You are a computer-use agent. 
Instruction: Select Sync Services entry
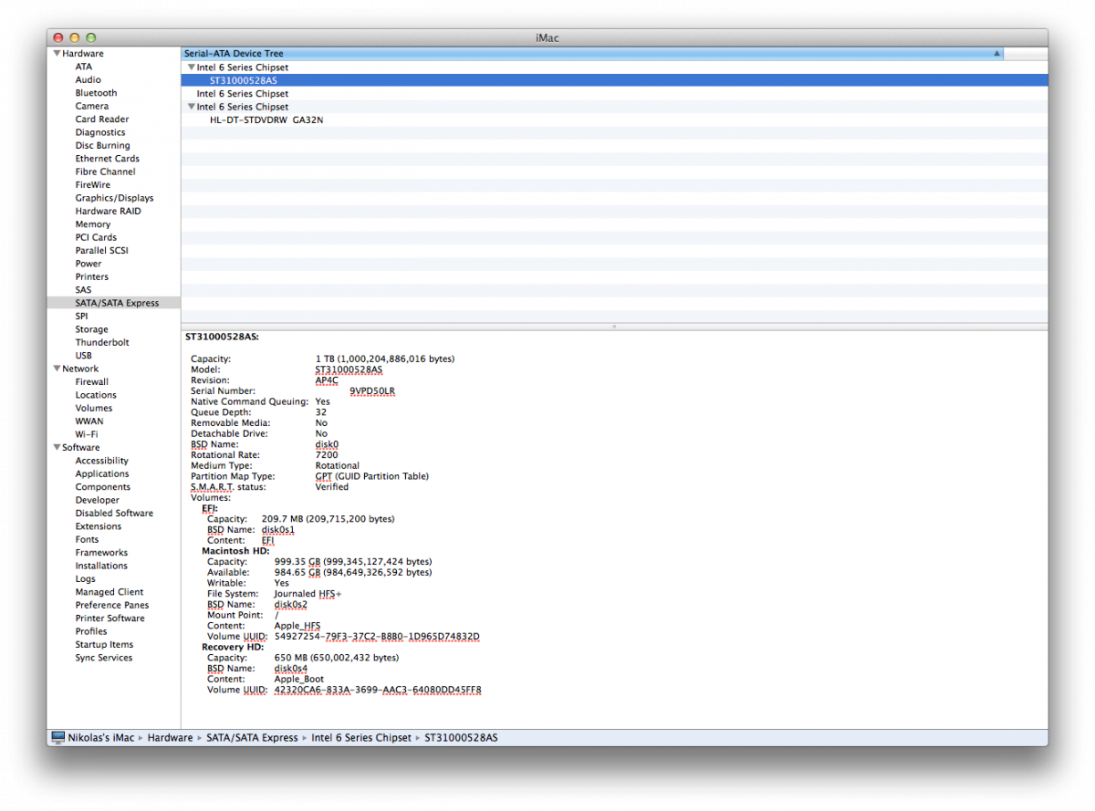tap(103, 658)
